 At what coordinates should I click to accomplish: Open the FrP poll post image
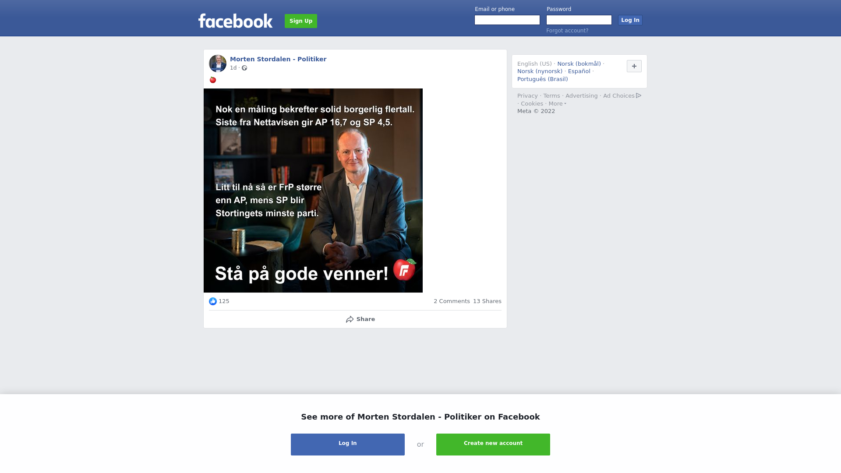pos(313,191)
